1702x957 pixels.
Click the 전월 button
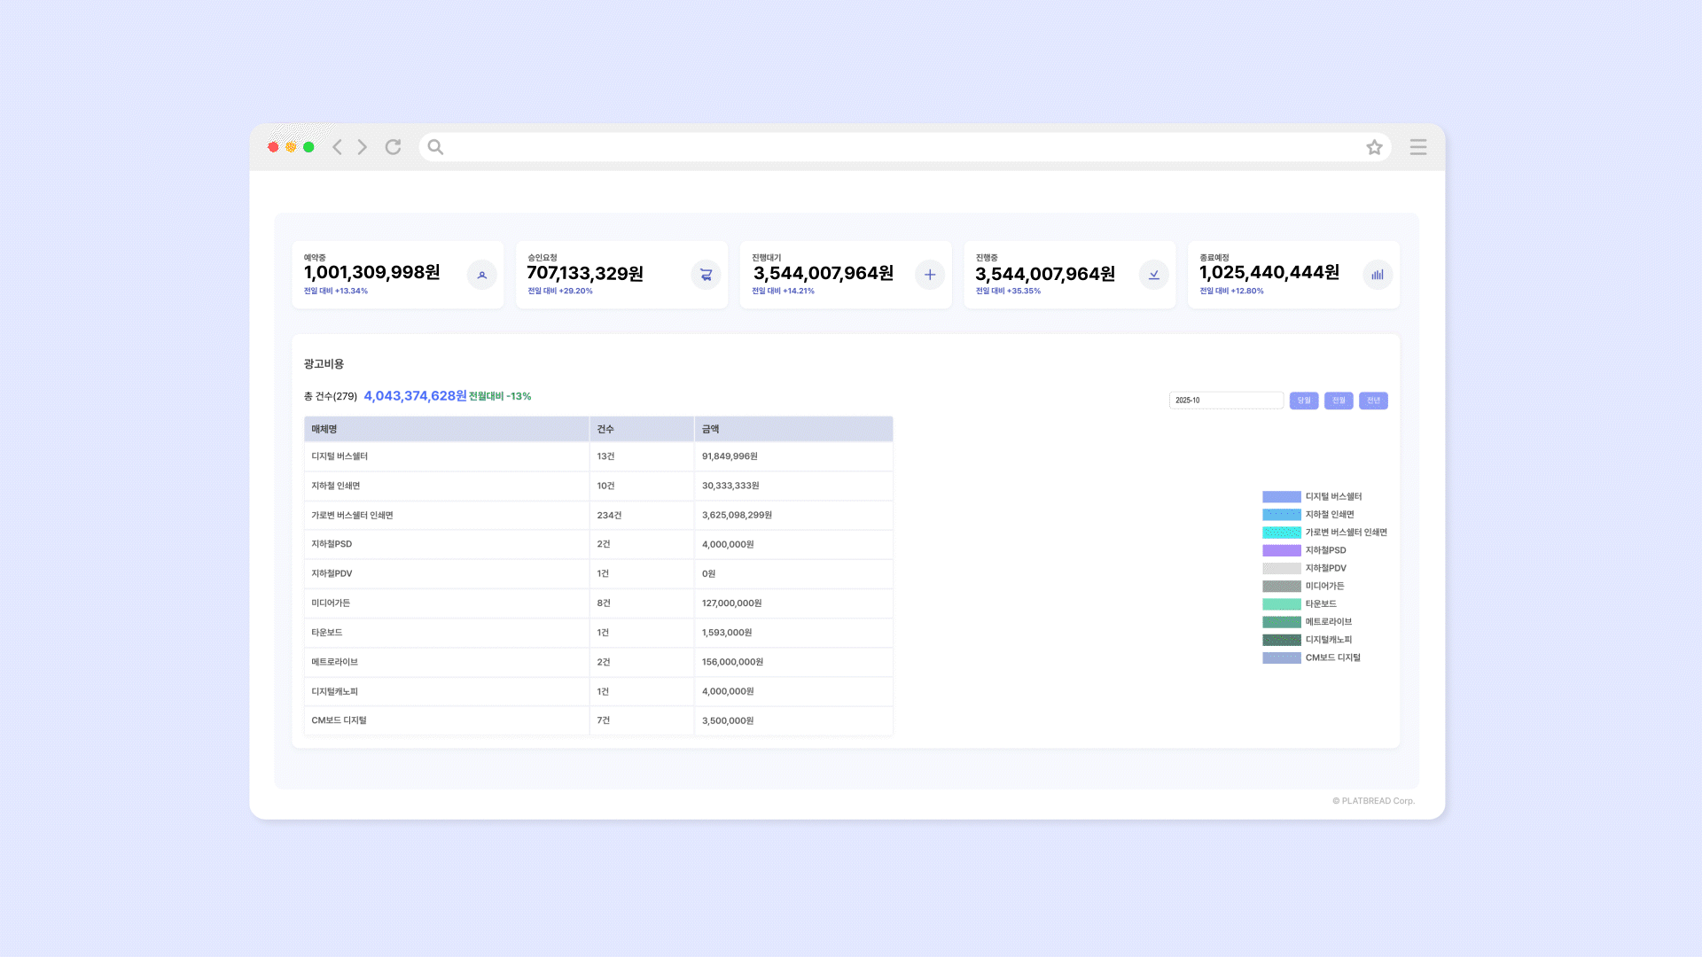point(1339,401)
